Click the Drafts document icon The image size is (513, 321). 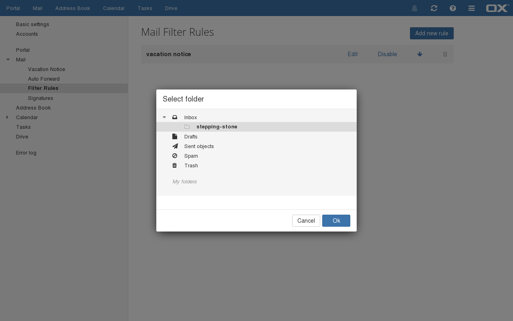point(175,136)
